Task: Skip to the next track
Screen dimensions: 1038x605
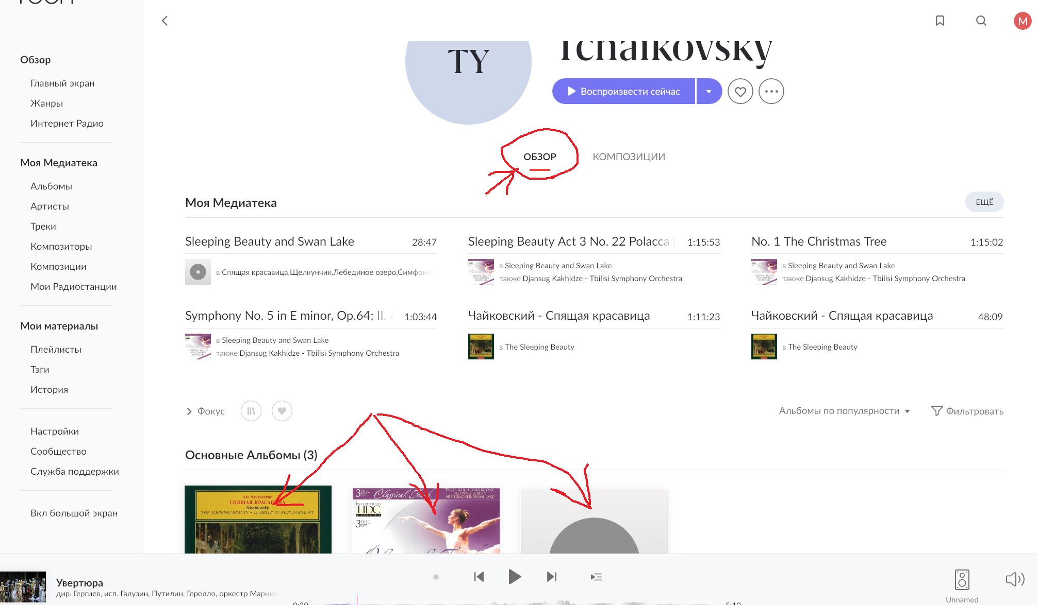Action: [552, 577]
